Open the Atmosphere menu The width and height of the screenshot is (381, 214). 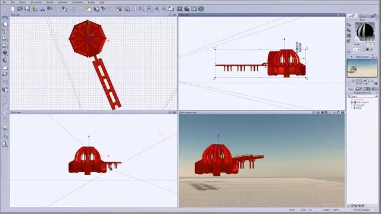point(36,2)
